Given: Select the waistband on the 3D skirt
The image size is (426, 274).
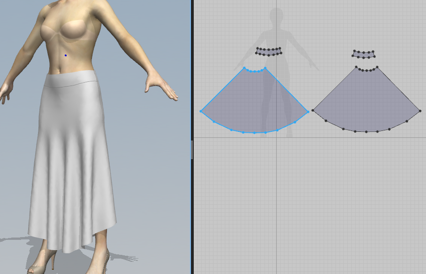Looking at the screenshot, I should pos(72,79).
